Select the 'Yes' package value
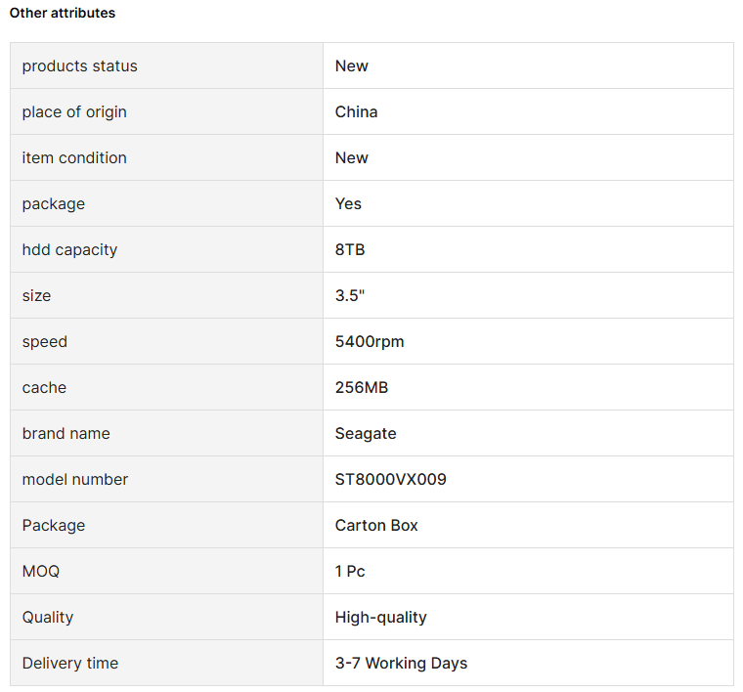The image size is (743, 692). tap(348, 204)
